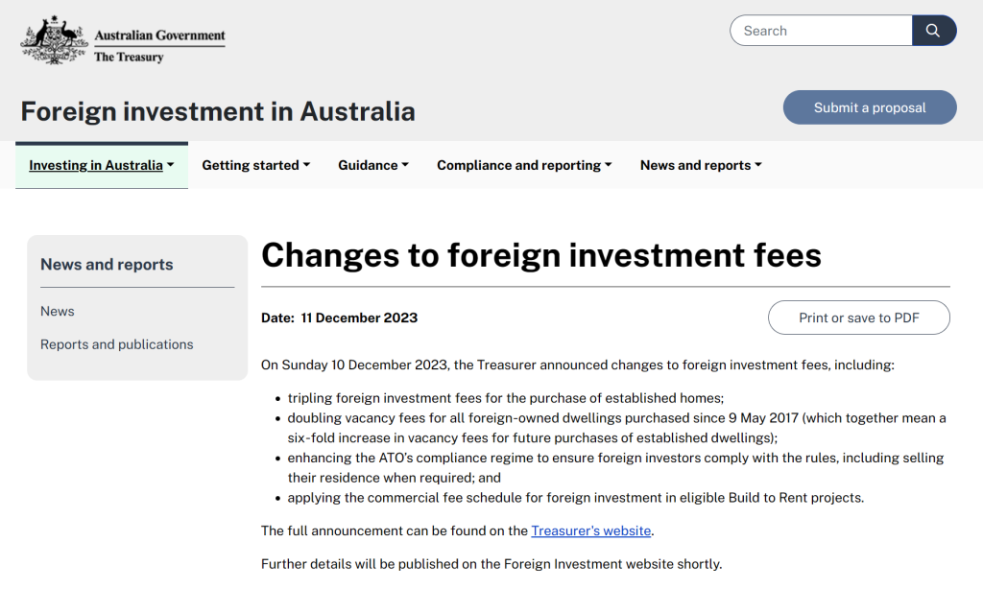Viewport: 983px width, 589px height.
Task: Expand the Compliance and reporting dropdown
Action: point(524,165)
